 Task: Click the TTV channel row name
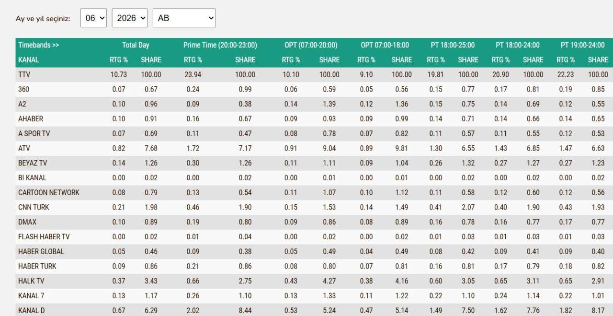[24, 75]
